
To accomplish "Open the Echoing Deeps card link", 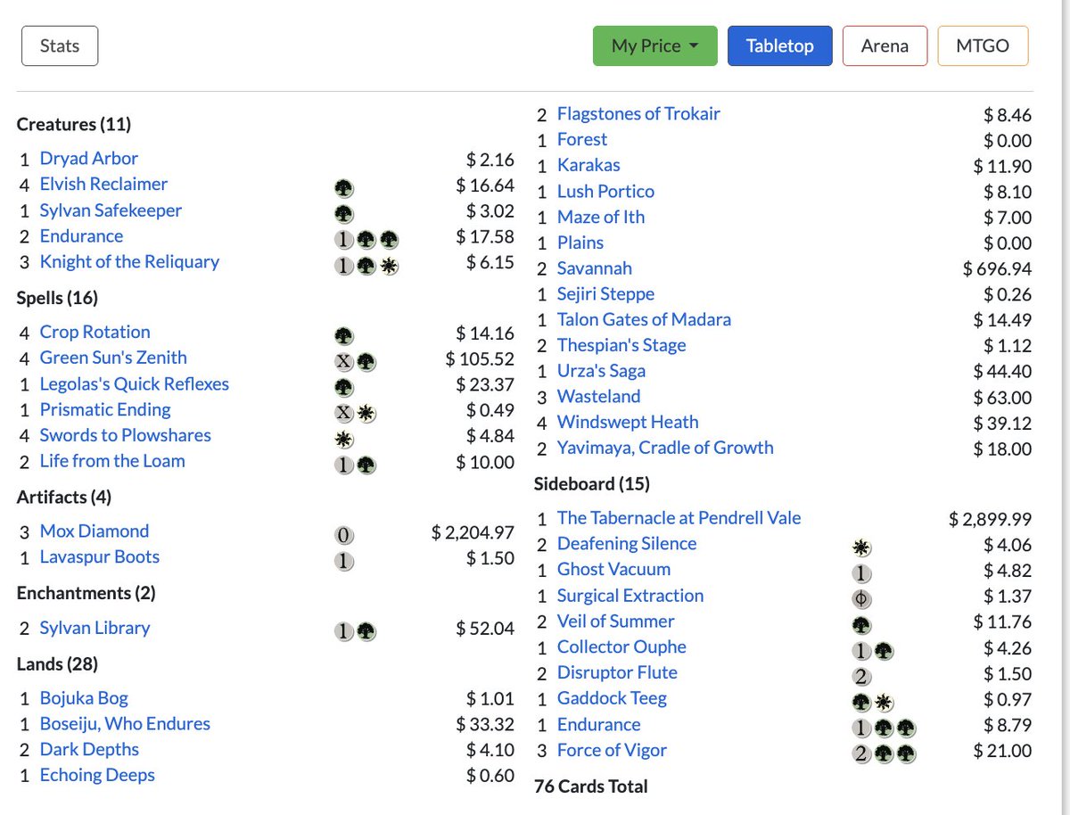I will point(97,775).
